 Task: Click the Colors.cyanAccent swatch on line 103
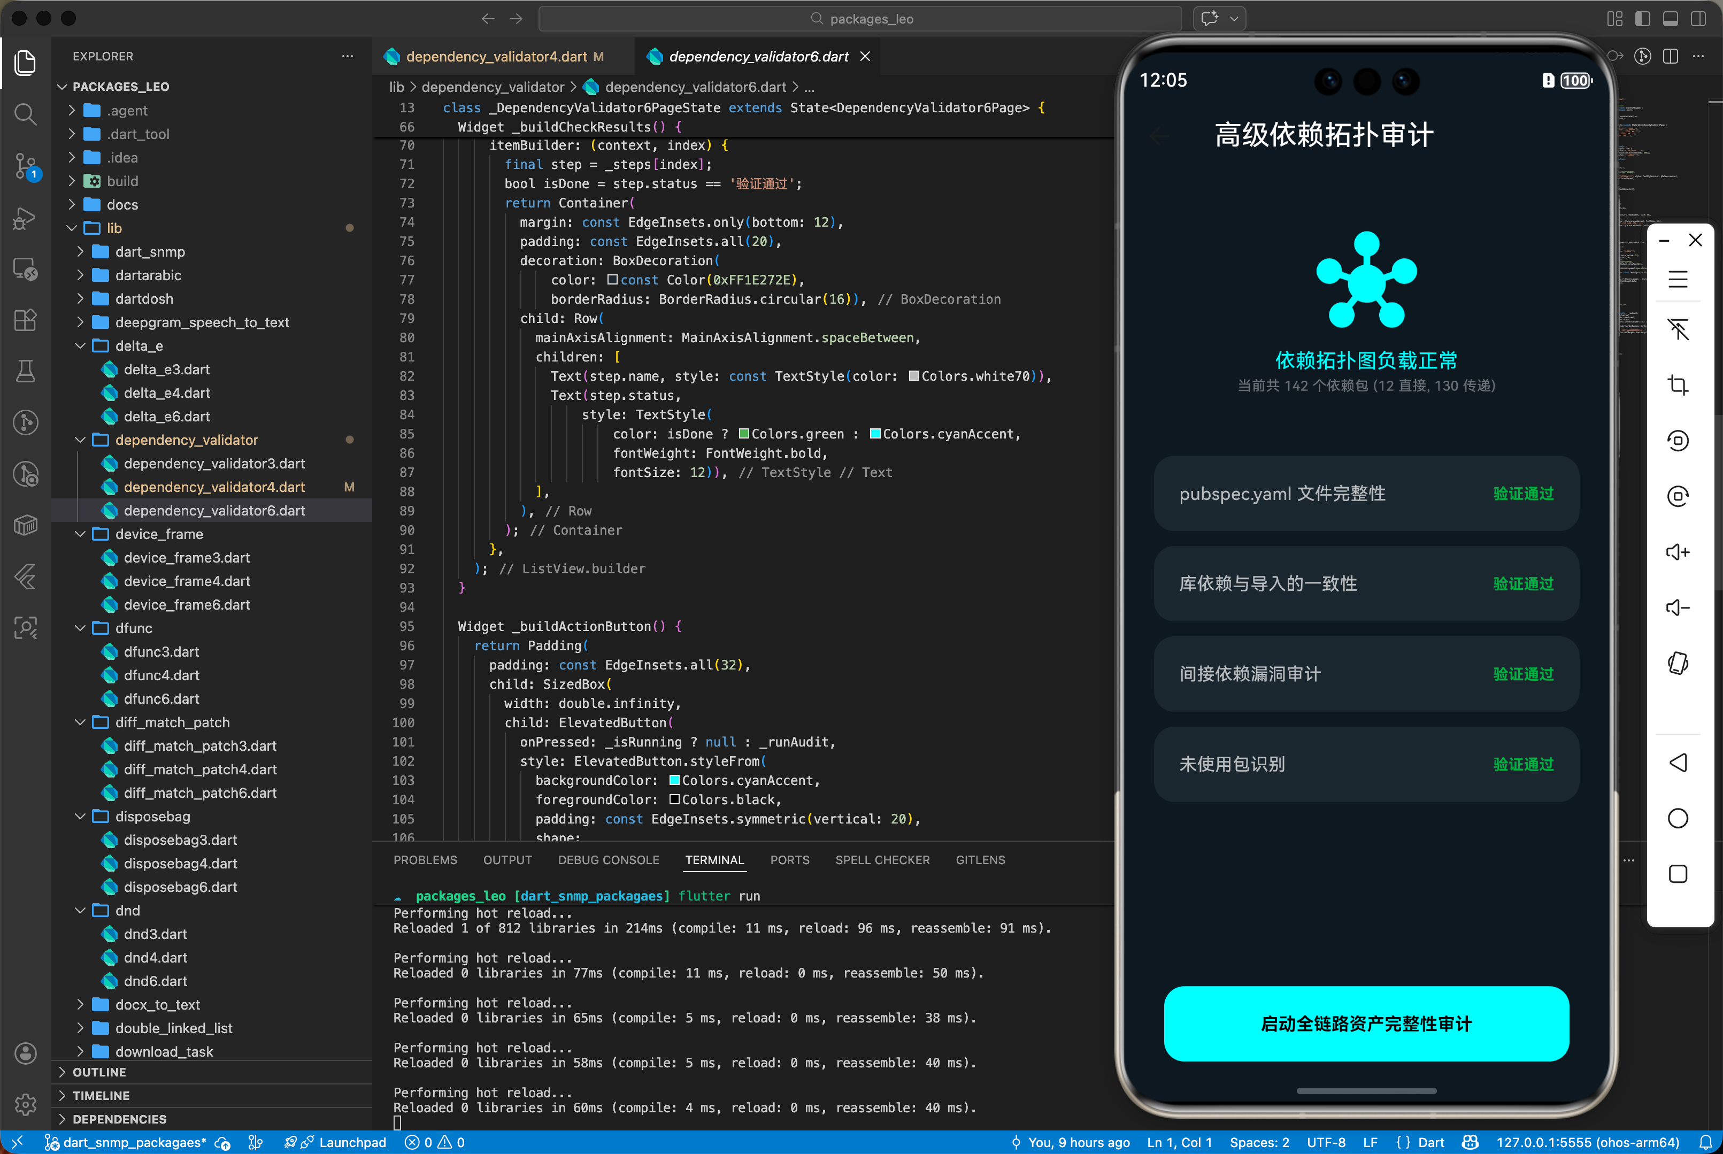pos(674,780)
